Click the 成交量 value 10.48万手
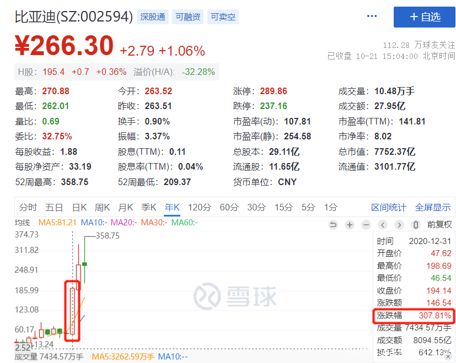456x363 pixels. [x=394, y=91]
